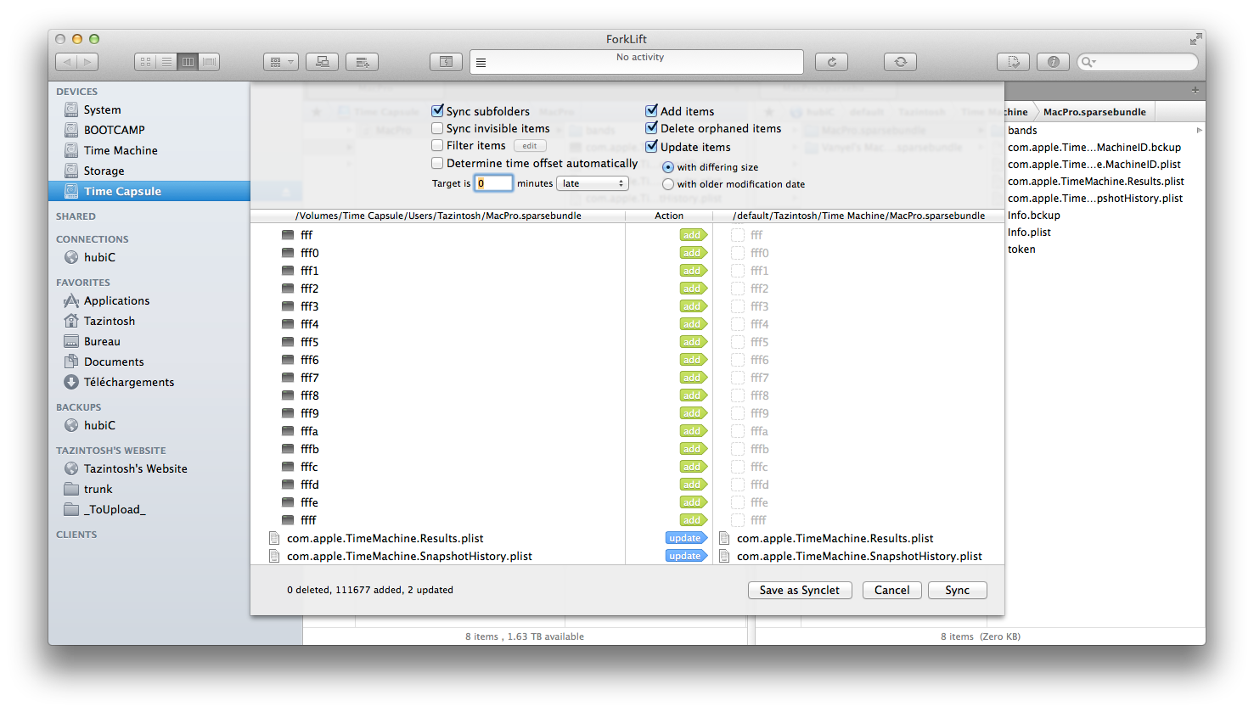
Task: Open the arrange view options dropdown
Action: [280, 62]
